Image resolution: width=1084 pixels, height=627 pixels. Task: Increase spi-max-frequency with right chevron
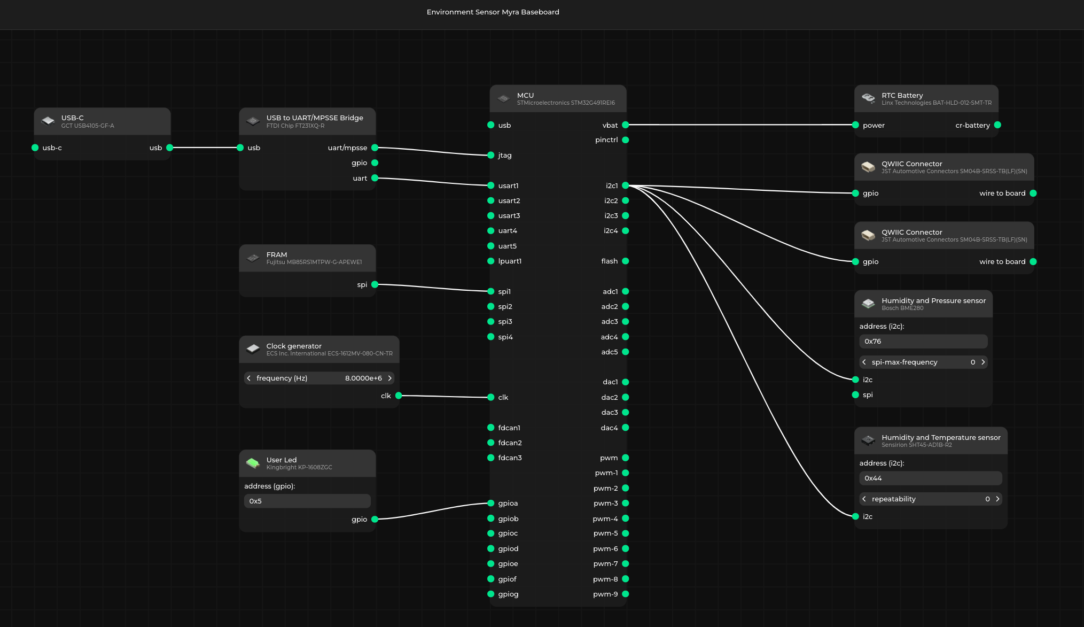(983, 362)
